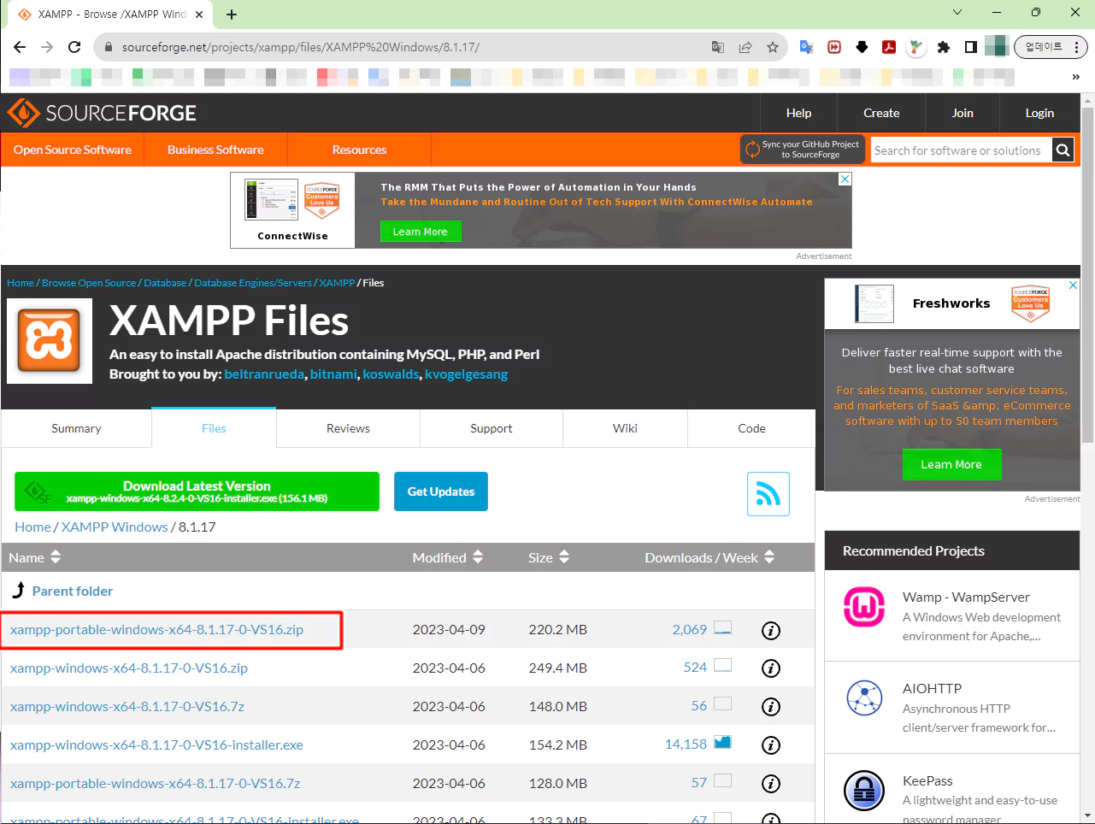Open the RSS feed icon
Screen dimensions: 1095x824
point(768,494)
